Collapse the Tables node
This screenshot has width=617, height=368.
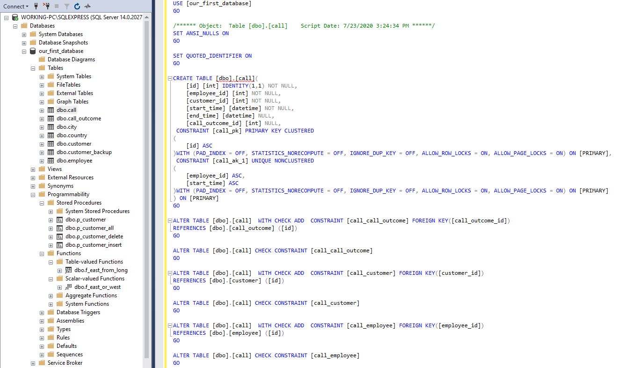click(32, 67)
